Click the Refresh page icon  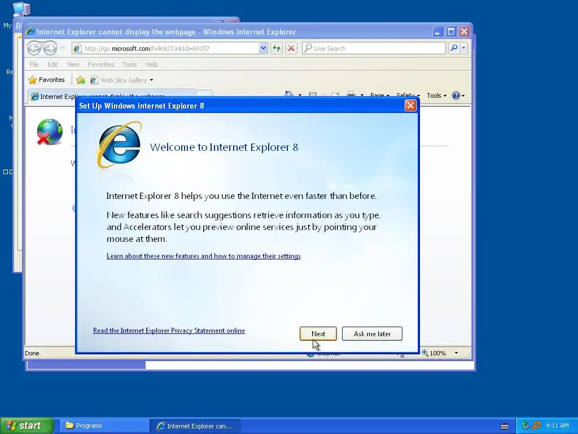[x=277, y=48]
